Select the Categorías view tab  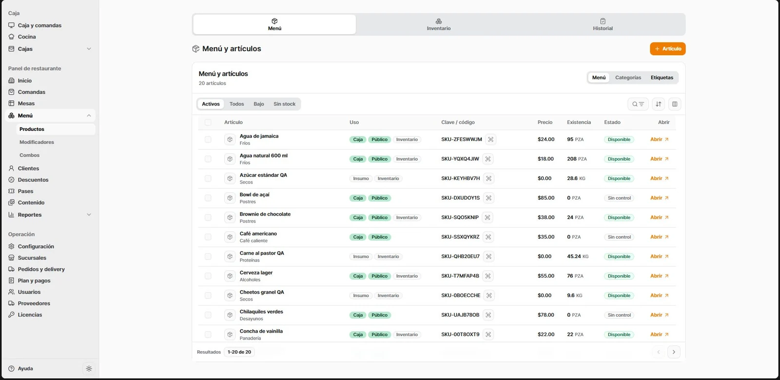tap(628, 78)
